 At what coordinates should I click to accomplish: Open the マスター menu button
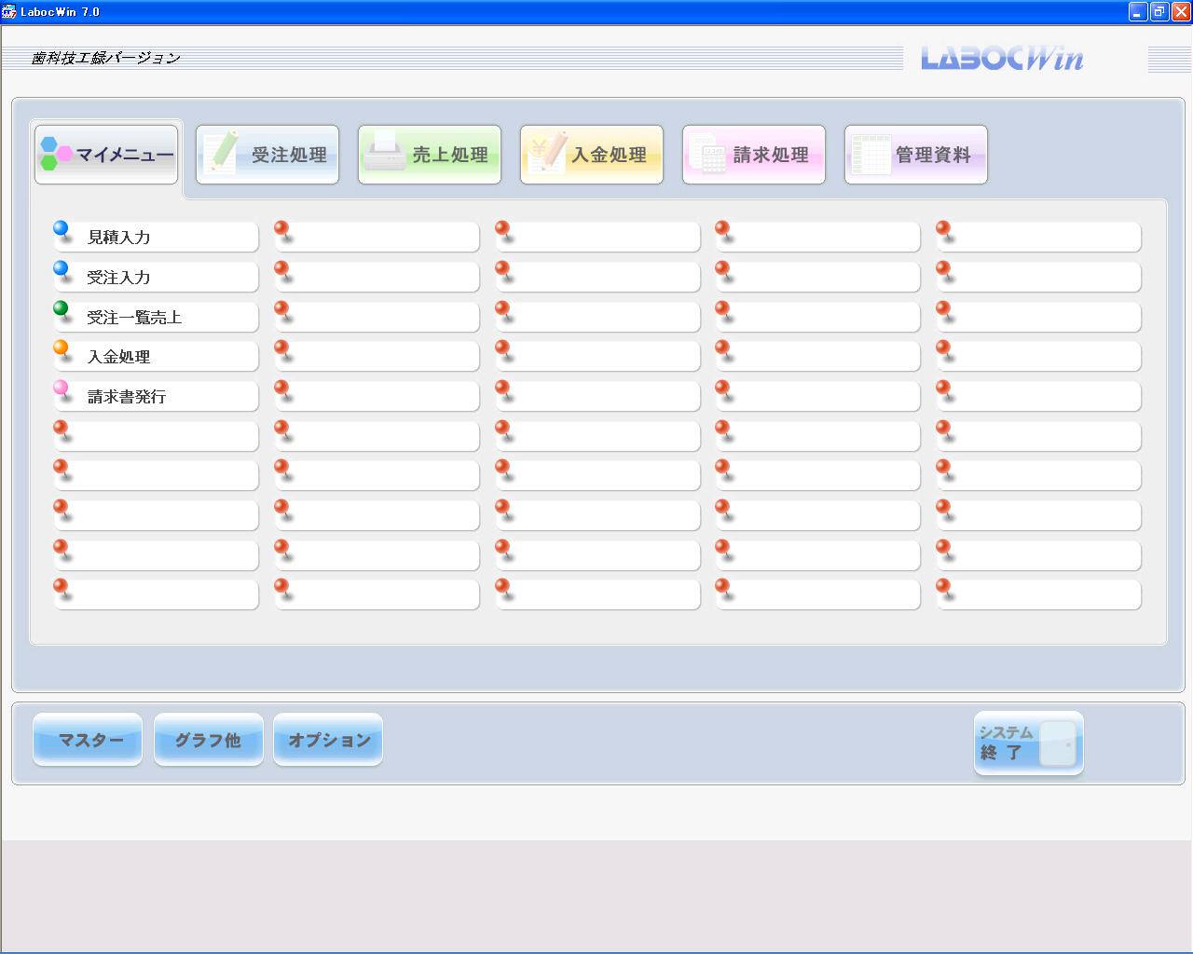[88, 740]
